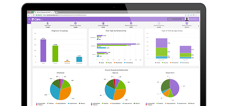Go back with the browser back arrow

tap(29, 15)
